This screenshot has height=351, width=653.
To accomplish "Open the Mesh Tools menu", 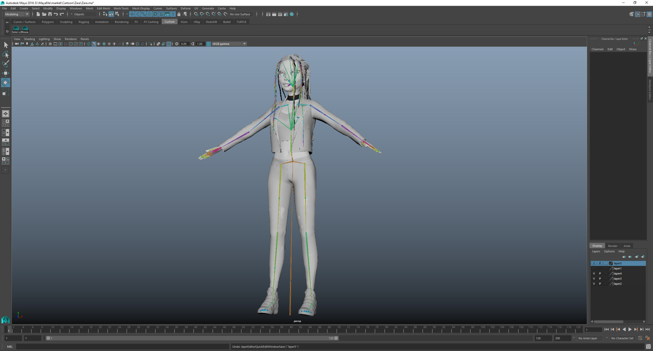I will [x=121, y=8].
